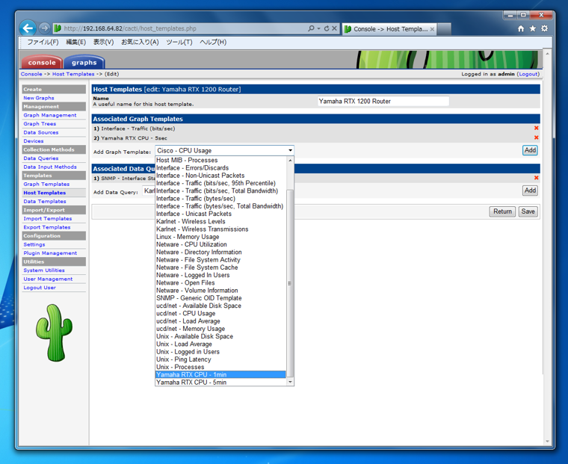Choose Netware - CPU Utilization option

click(x=220, y=244)
